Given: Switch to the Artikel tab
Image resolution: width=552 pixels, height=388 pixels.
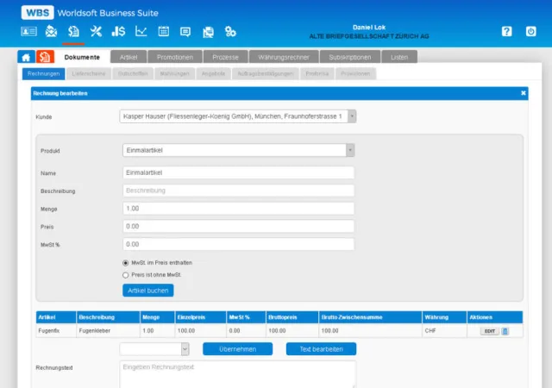Looking at the screenshot, I should click(128, 57).
